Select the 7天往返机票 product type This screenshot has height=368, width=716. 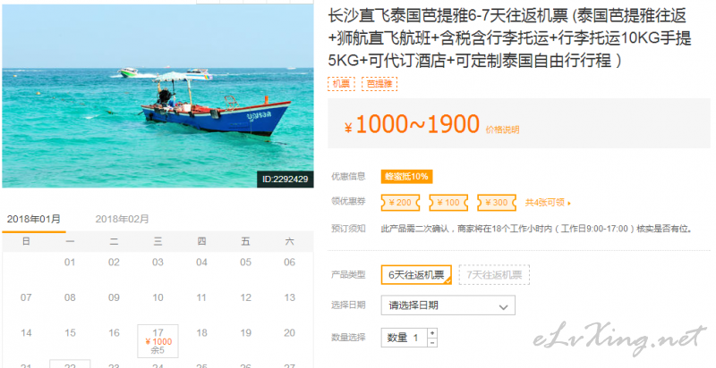click(x=494, y=274)
